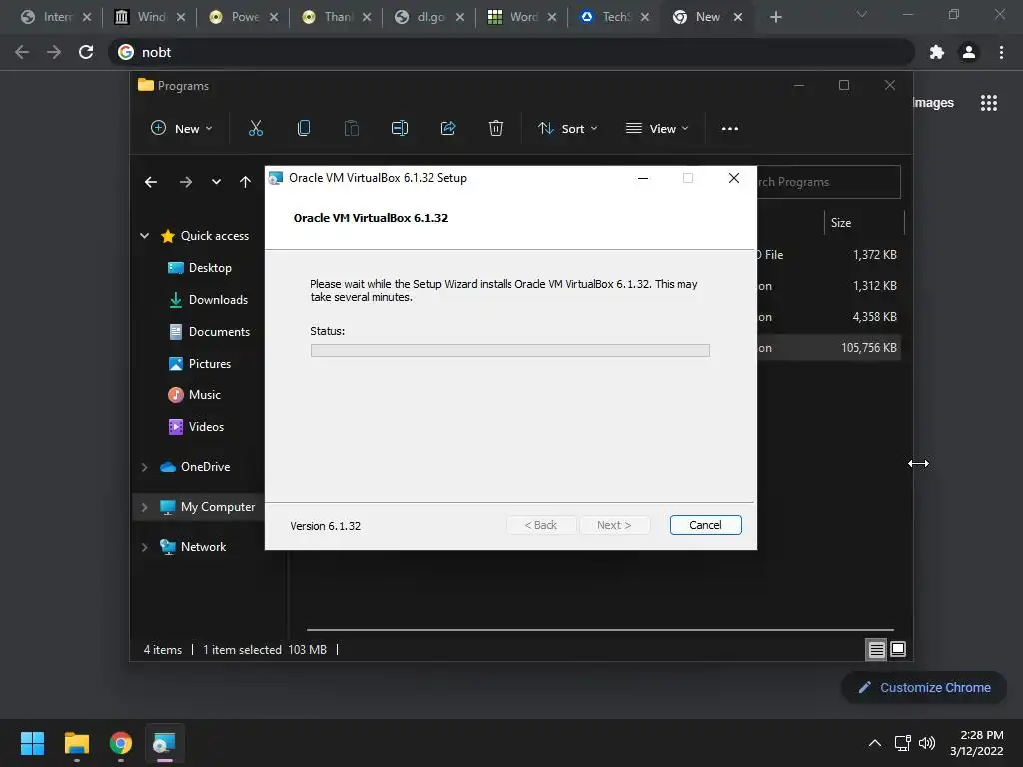Open Chrome profile avatar icon
Viewport: 1023px width, 767px height.
coord(969,52)
